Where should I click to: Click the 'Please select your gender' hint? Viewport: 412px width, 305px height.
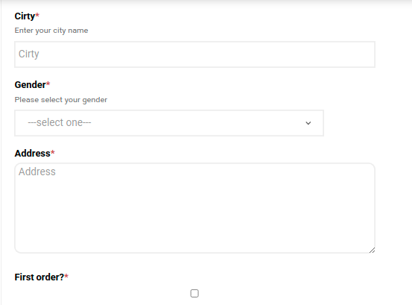pyautogui.click(x=60, y=100)
